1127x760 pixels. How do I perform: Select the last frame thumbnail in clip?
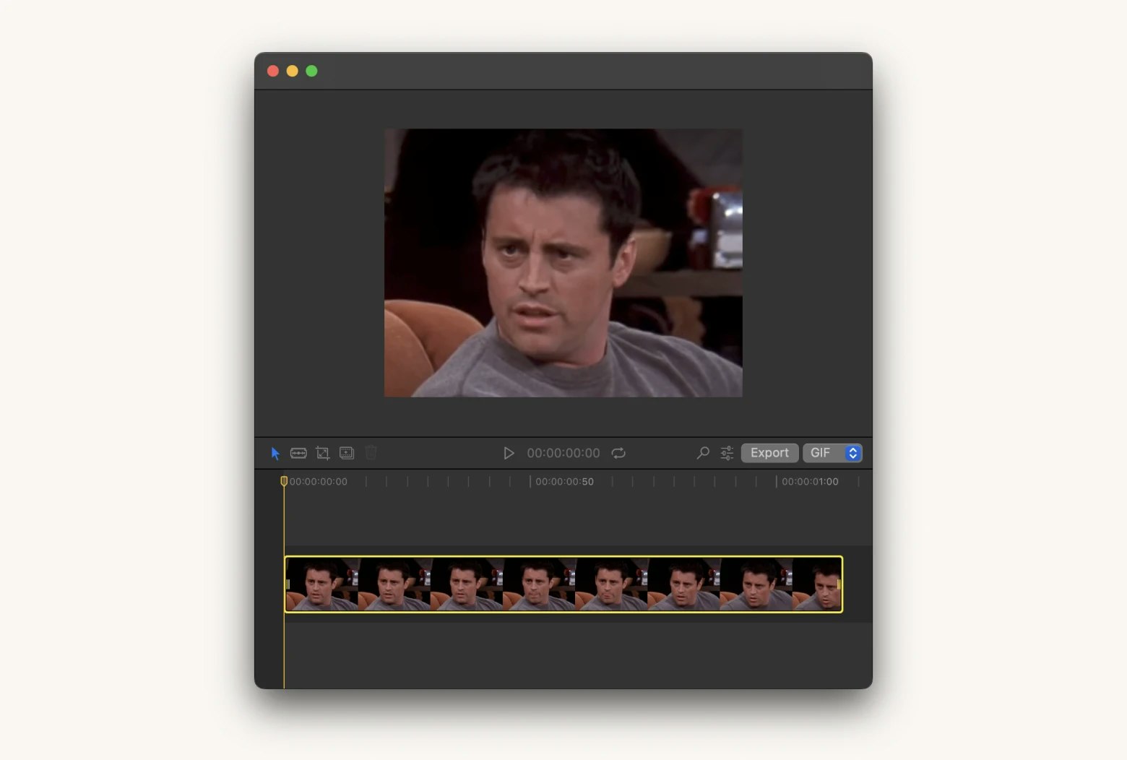tap(817, 584)
